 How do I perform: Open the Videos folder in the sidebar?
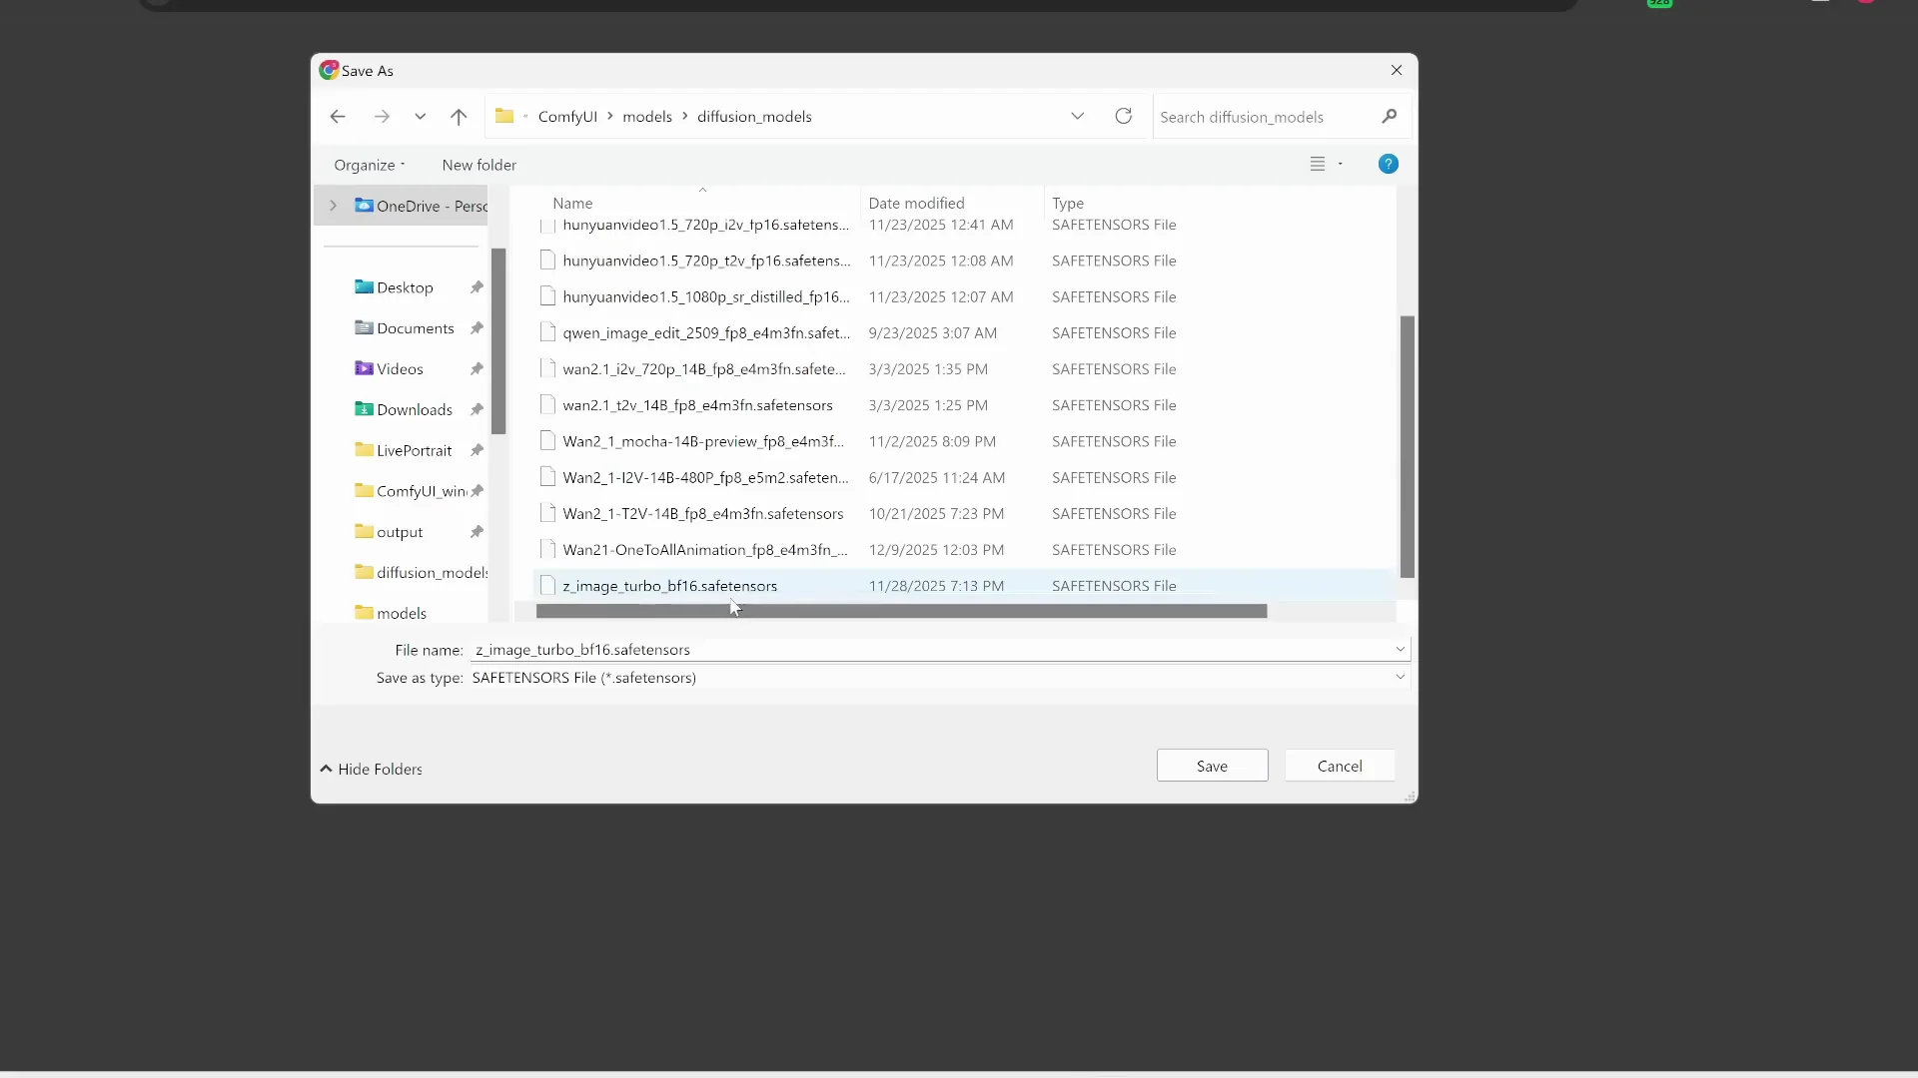tap(400, 368)
